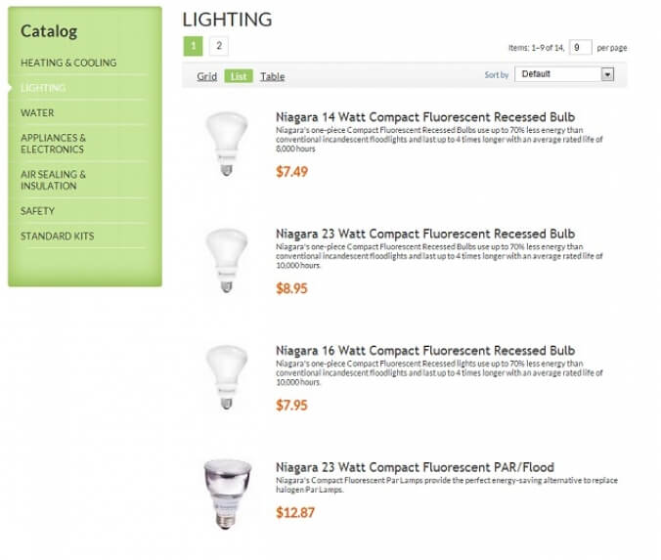Open the Sort by dropdown

click(564, 74)
